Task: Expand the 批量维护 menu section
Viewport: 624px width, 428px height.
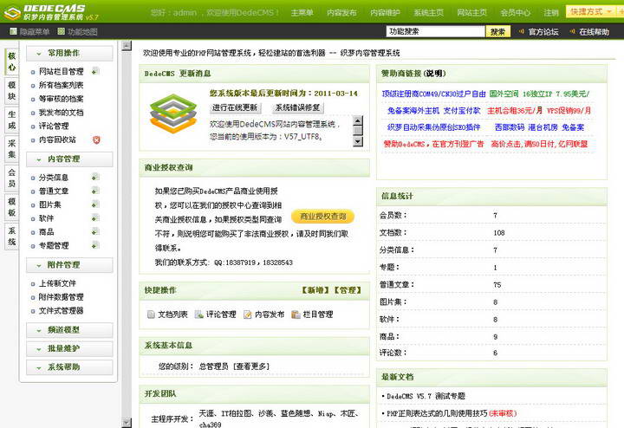Action: pos(64,348)
